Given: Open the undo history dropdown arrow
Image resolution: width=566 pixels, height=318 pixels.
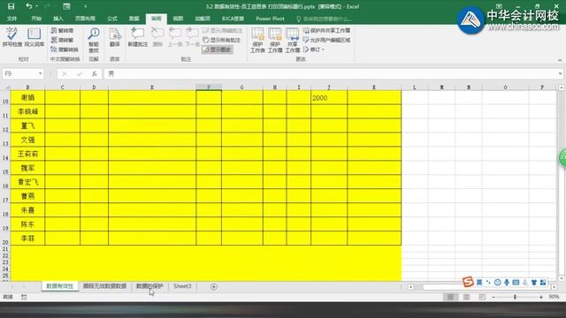Looking at the screenshot, I should (x=36, y=6).
